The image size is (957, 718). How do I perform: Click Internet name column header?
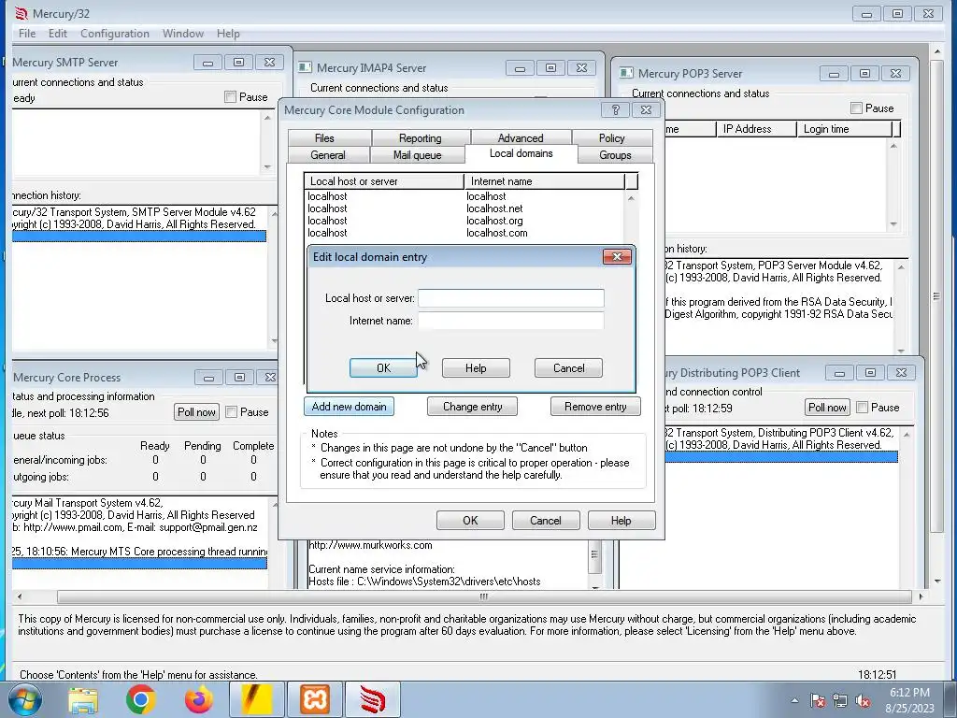click(545, 181)
